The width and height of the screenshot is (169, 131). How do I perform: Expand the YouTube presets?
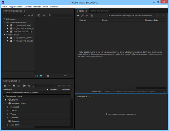(8, 118)
